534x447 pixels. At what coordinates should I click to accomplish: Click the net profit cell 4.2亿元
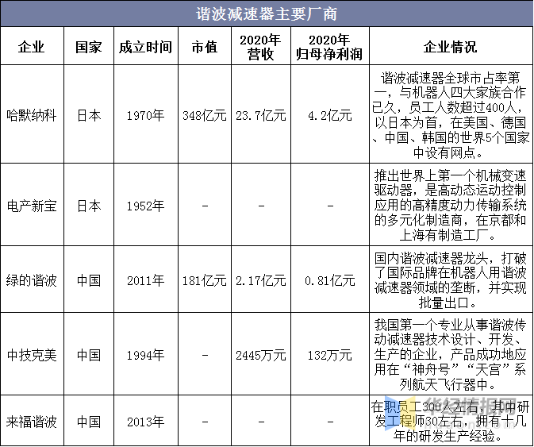click(x=329, y=115)
